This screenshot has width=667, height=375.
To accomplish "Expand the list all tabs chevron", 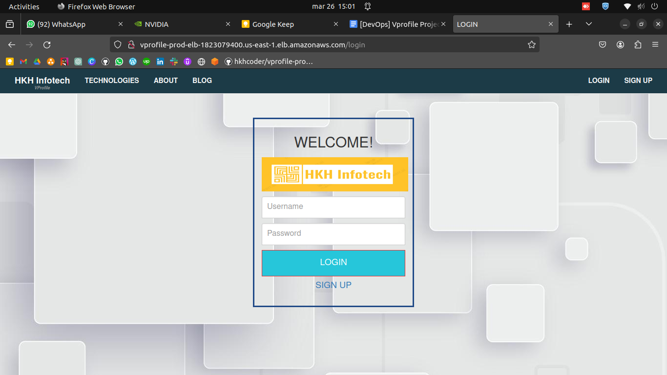I will pyautogui.click(x=588, y=24).
